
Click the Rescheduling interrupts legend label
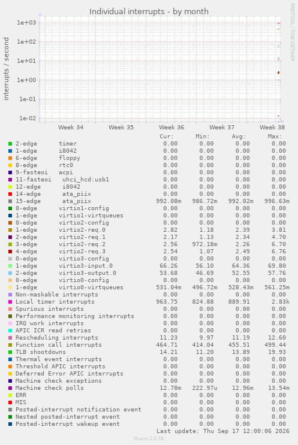57,338
